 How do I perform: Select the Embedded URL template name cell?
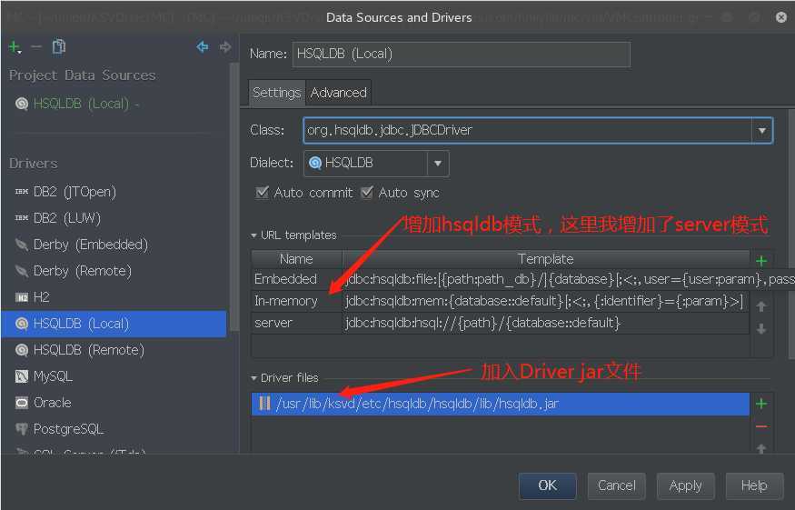point(296,279)
